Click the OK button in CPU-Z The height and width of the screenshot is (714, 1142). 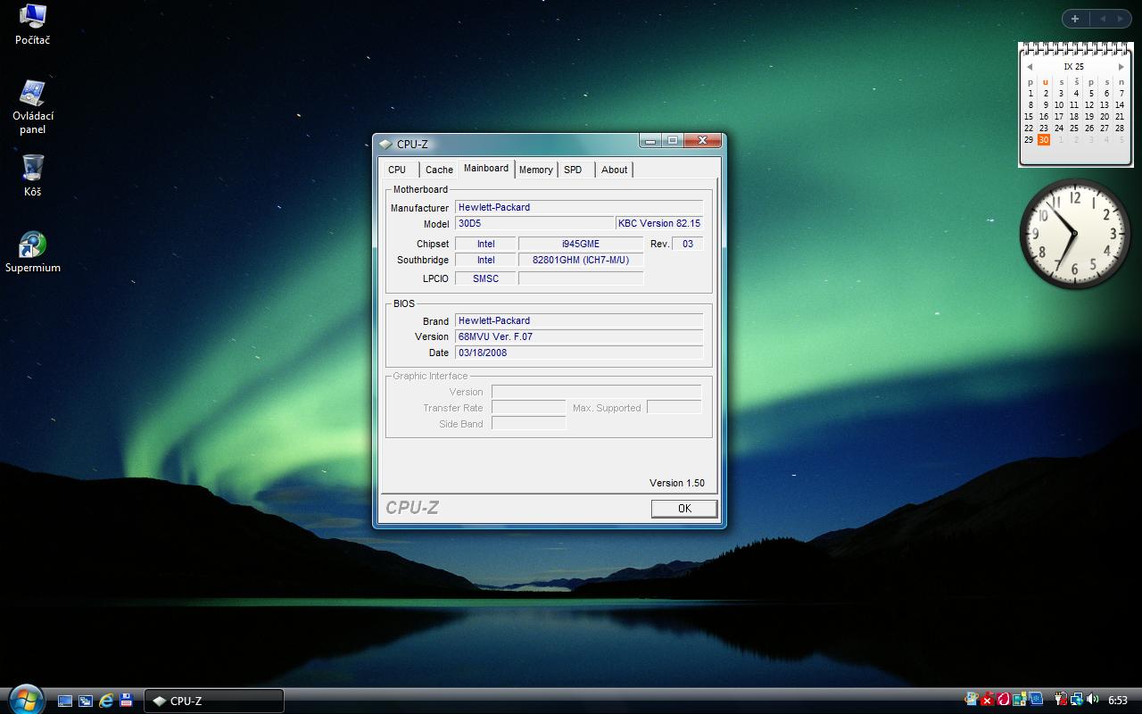(684, 508)
